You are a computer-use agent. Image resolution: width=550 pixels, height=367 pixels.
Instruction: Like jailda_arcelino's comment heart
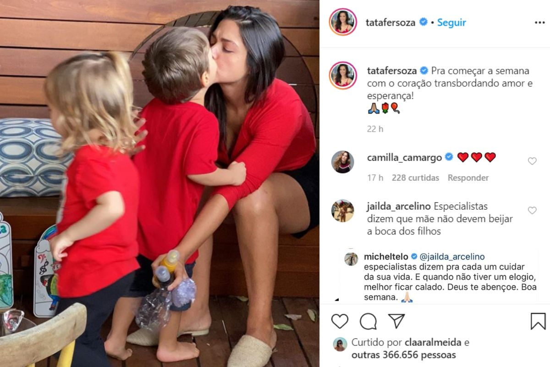click(532, 211)
